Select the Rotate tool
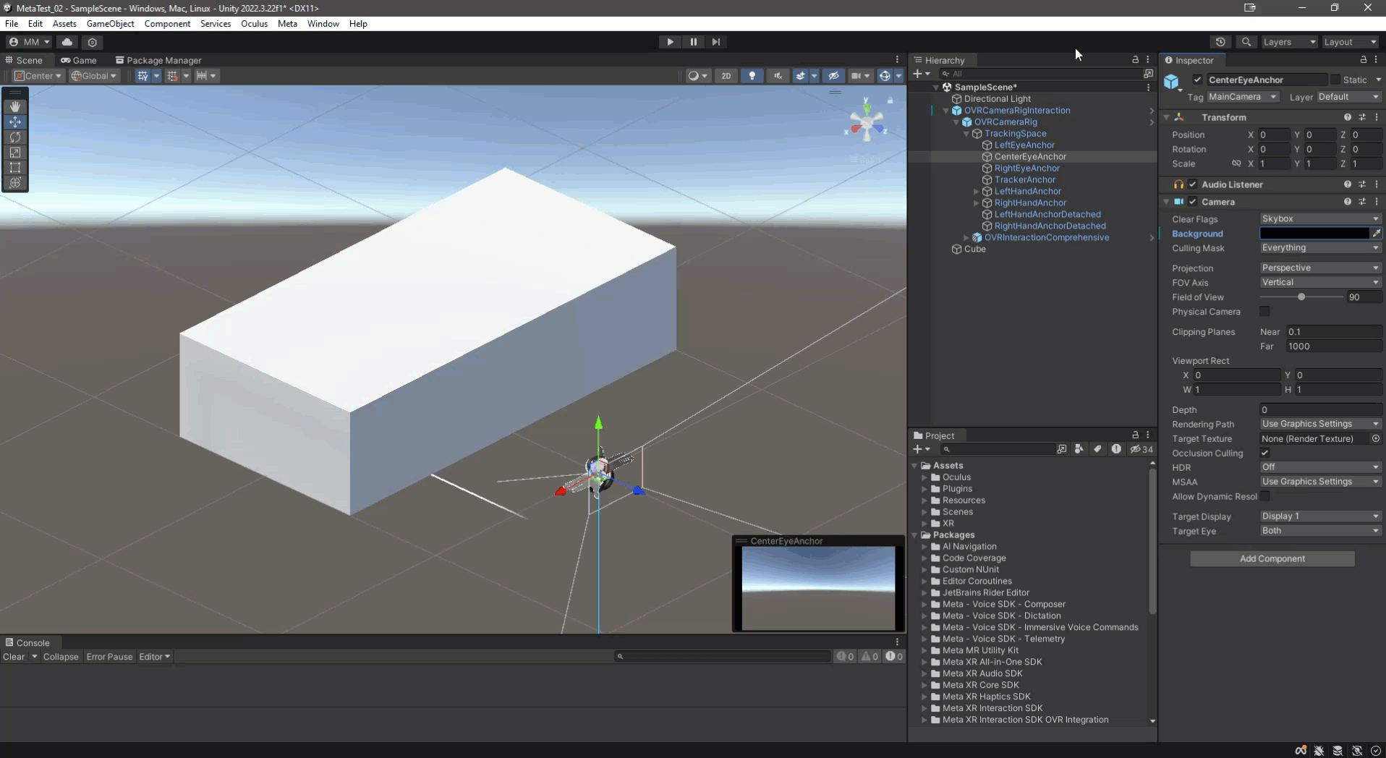 click(15, 137)
